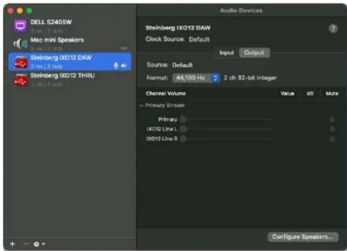The width and height of the screenshot is (347, 251).
Task: Click the IXO12 Line L volume slider
Action: coord(227,129)
